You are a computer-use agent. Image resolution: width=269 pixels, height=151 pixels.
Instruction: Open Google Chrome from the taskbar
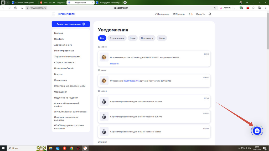(71, 148)
